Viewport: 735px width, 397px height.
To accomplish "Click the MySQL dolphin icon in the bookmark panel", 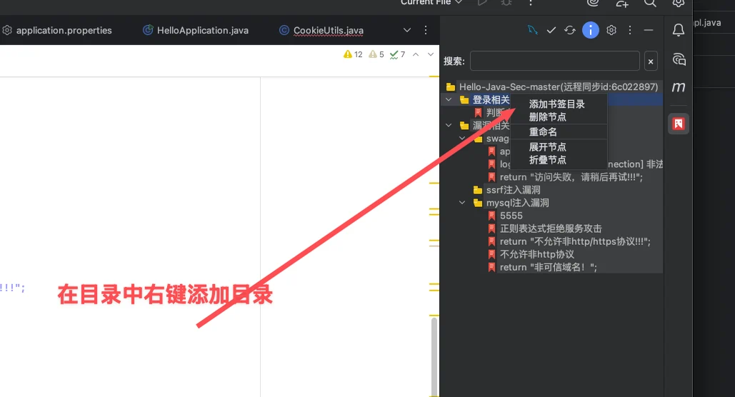I will tap(533, 30).
